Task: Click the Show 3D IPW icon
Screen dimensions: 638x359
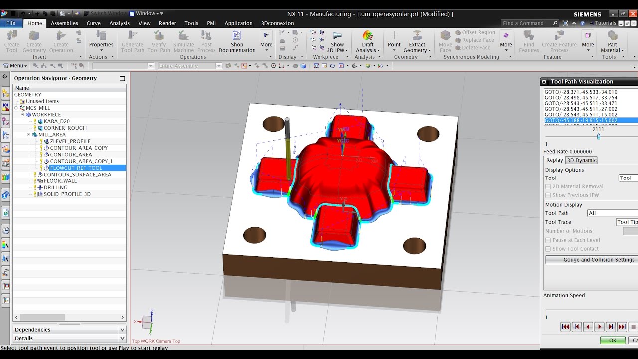Action: coord(337,36)
